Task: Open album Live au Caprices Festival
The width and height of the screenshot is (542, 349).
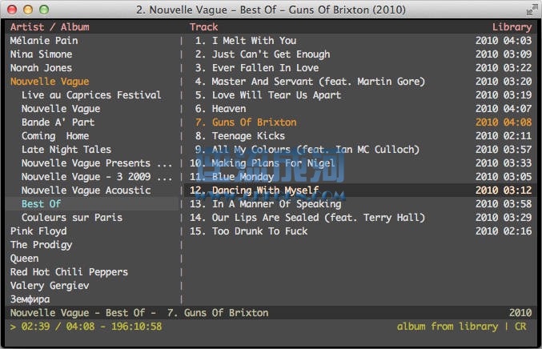Action: coord(91,95)
